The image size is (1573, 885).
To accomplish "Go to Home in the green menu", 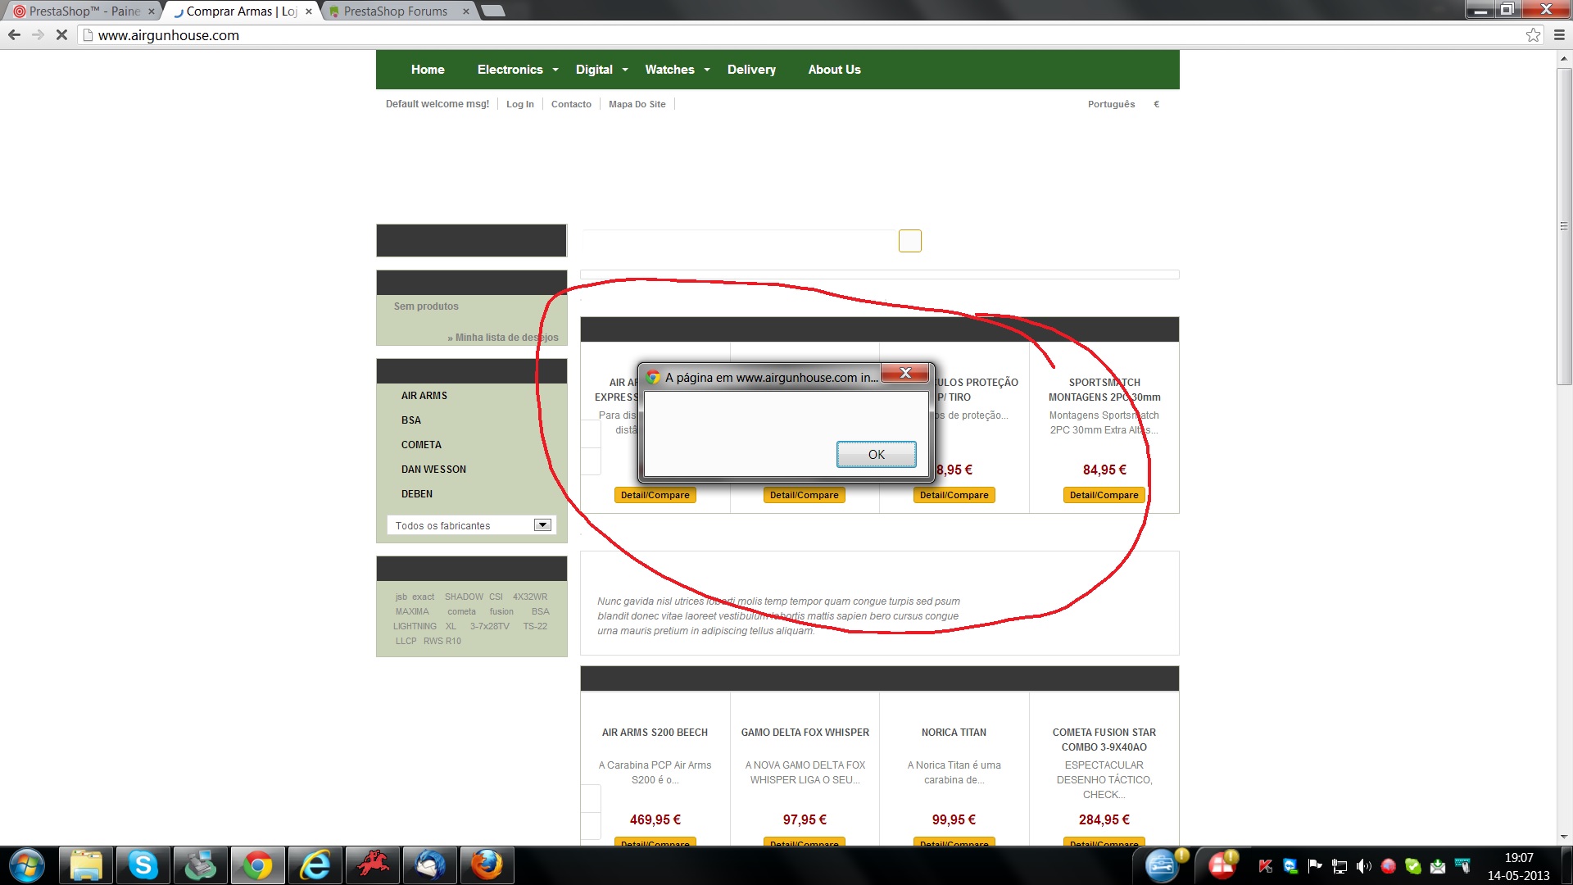I will click(x=428, y=70).
